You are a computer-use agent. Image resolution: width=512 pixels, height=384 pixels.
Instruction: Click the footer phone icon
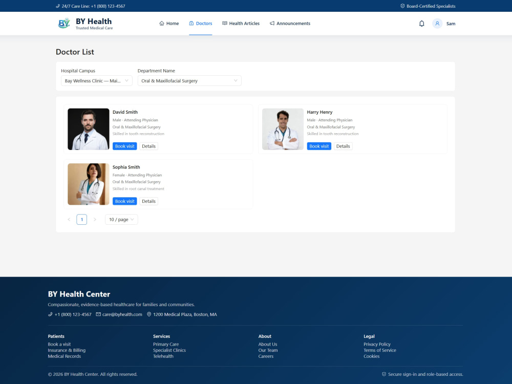[50, 314]
